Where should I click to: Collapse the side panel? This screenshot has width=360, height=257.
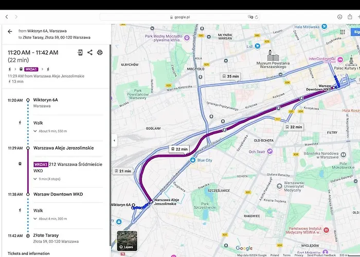pyautogui.click(x=114, y=140)
